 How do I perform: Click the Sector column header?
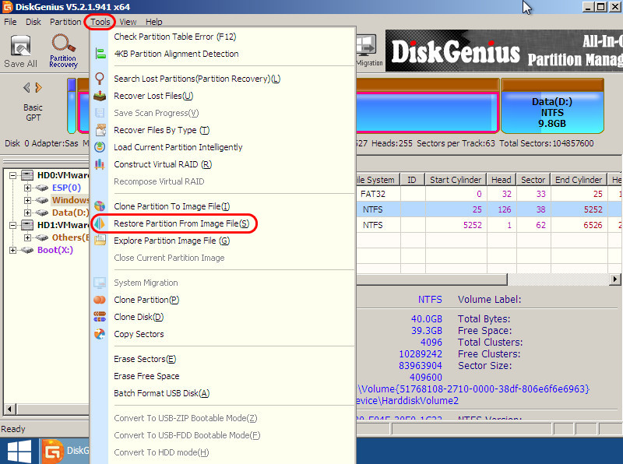coord(533,180)
